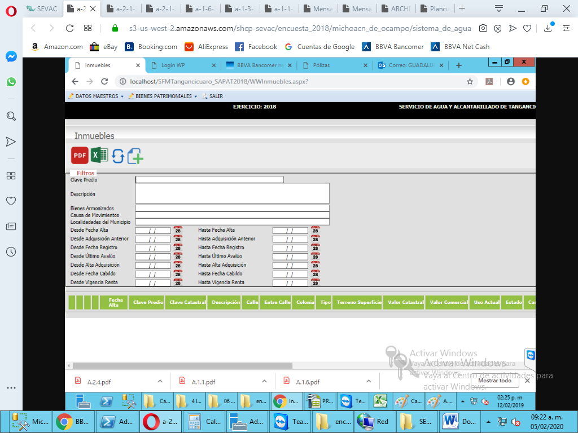The image size is (578, 433).
Task: Open calendar for Desde Adquisición Anterior
Action: tap(178, 238)
